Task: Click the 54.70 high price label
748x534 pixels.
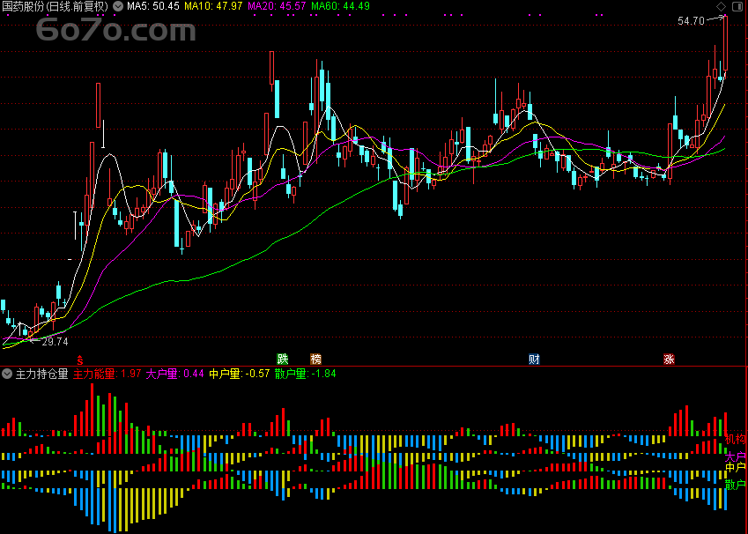Action: 691,21
